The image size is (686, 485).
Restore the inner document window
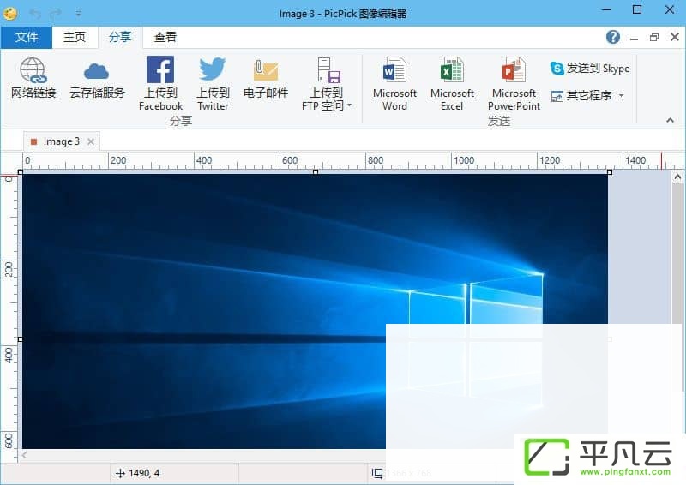coord(654,37)
